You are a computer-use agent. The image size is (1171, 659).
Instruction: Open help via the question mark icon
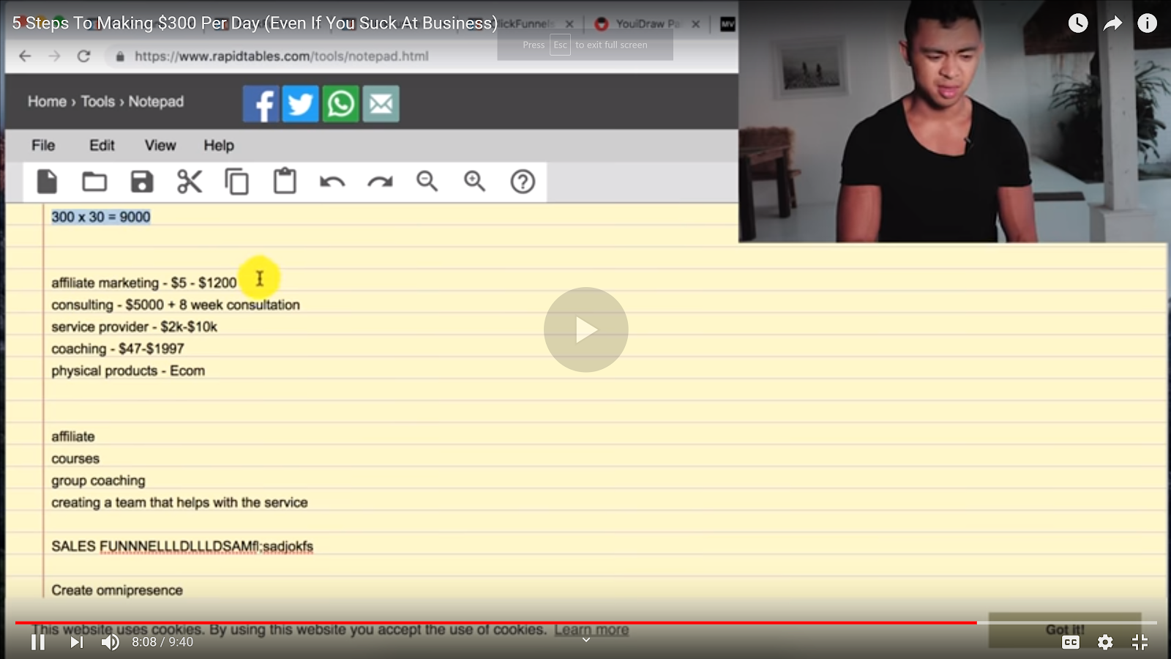pos(523,182)
